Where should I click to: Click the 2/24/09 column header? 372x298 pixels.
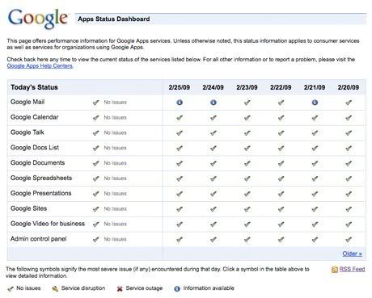coord(213,87)
